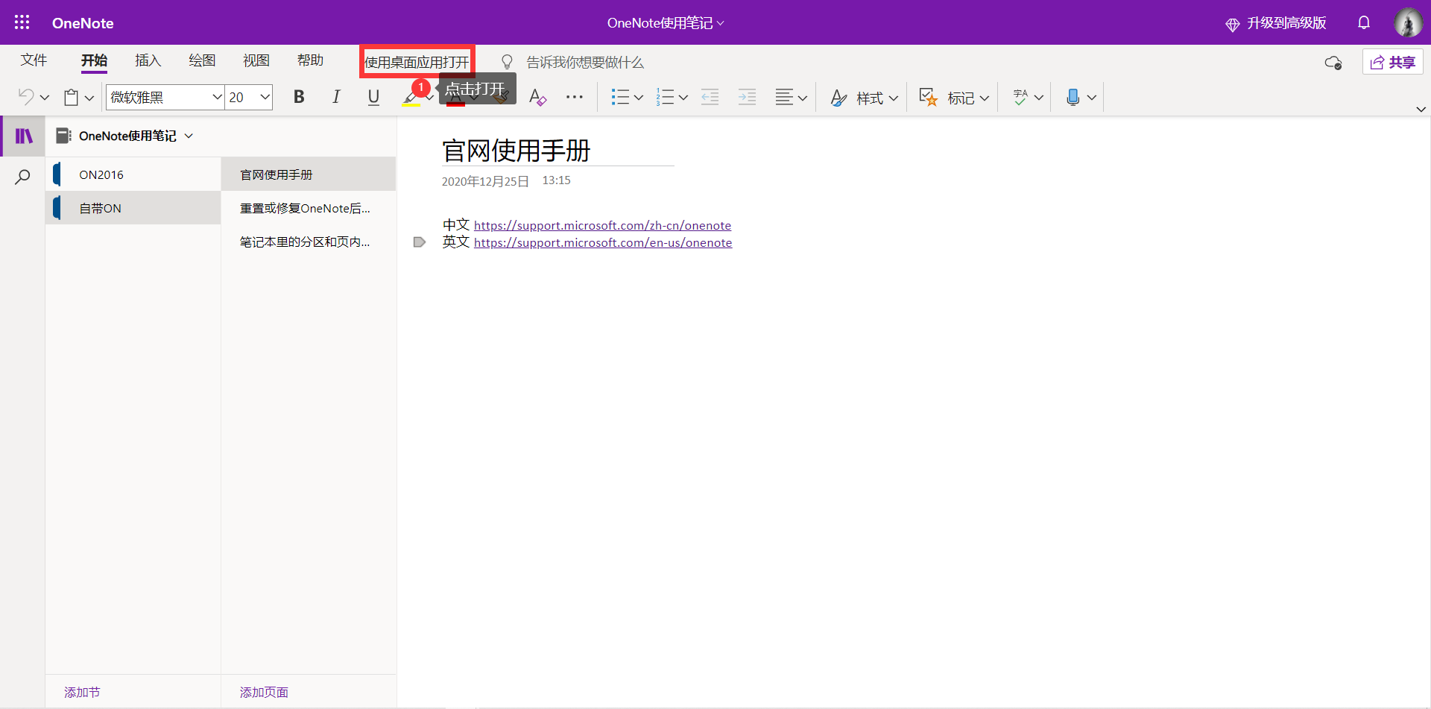Toggle underline formatting
The image size is (1431, 709).
(x=373, y=97)
